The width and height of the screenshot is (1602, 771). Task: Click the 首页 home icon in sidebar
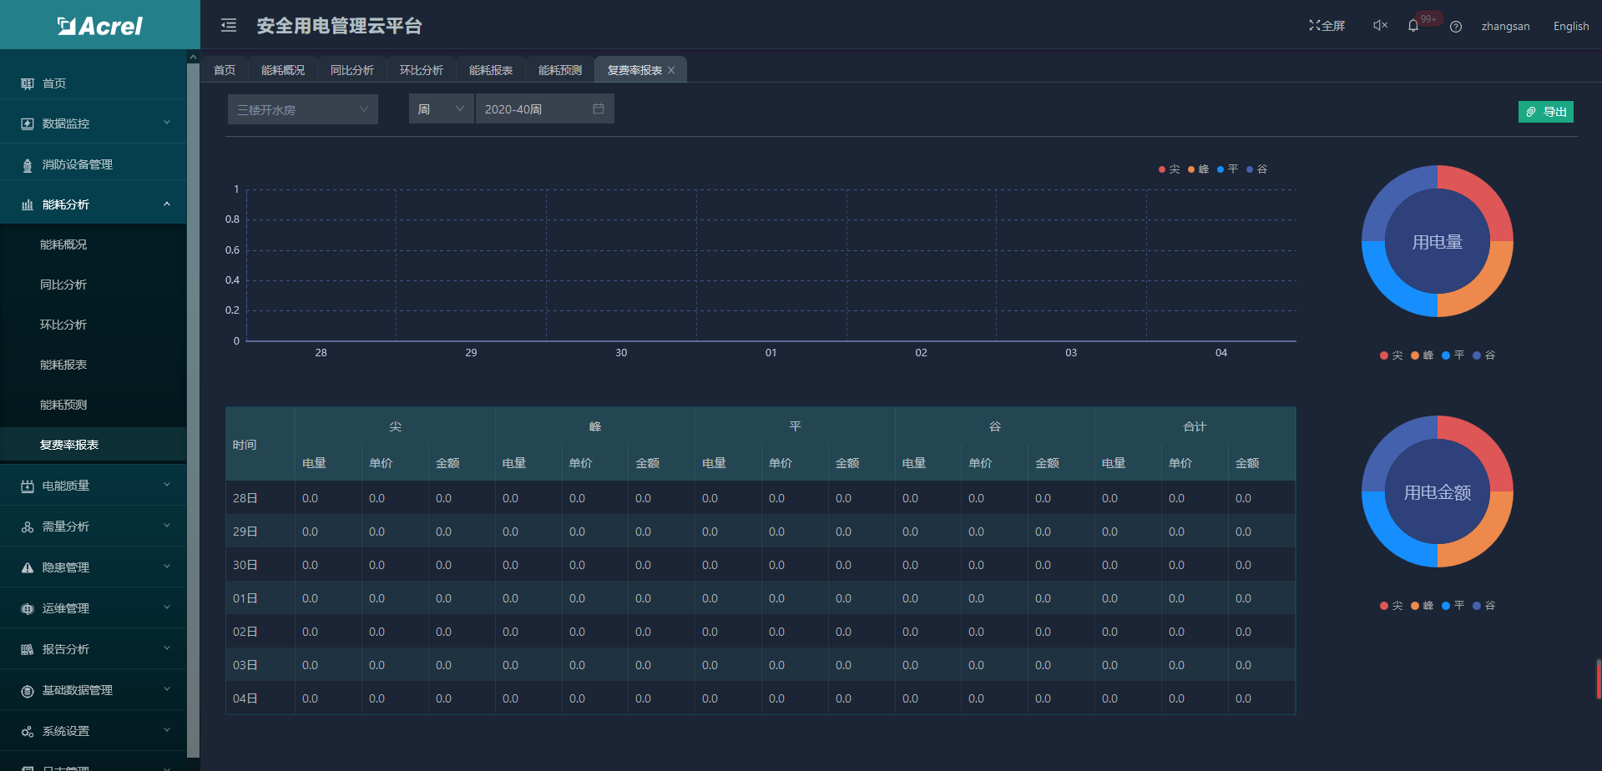28,83
